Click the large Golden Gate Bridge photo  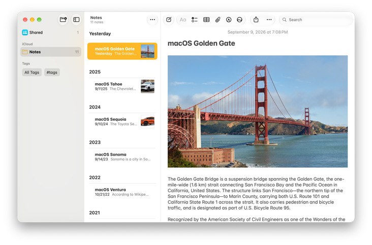pyautogui.click(x=258, y=112)
